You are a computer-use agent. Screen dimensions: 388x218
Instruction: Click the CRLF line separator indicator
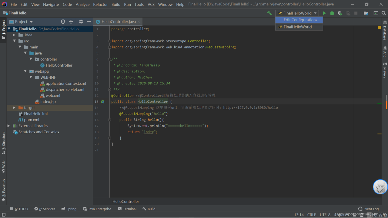coord(311,215)
